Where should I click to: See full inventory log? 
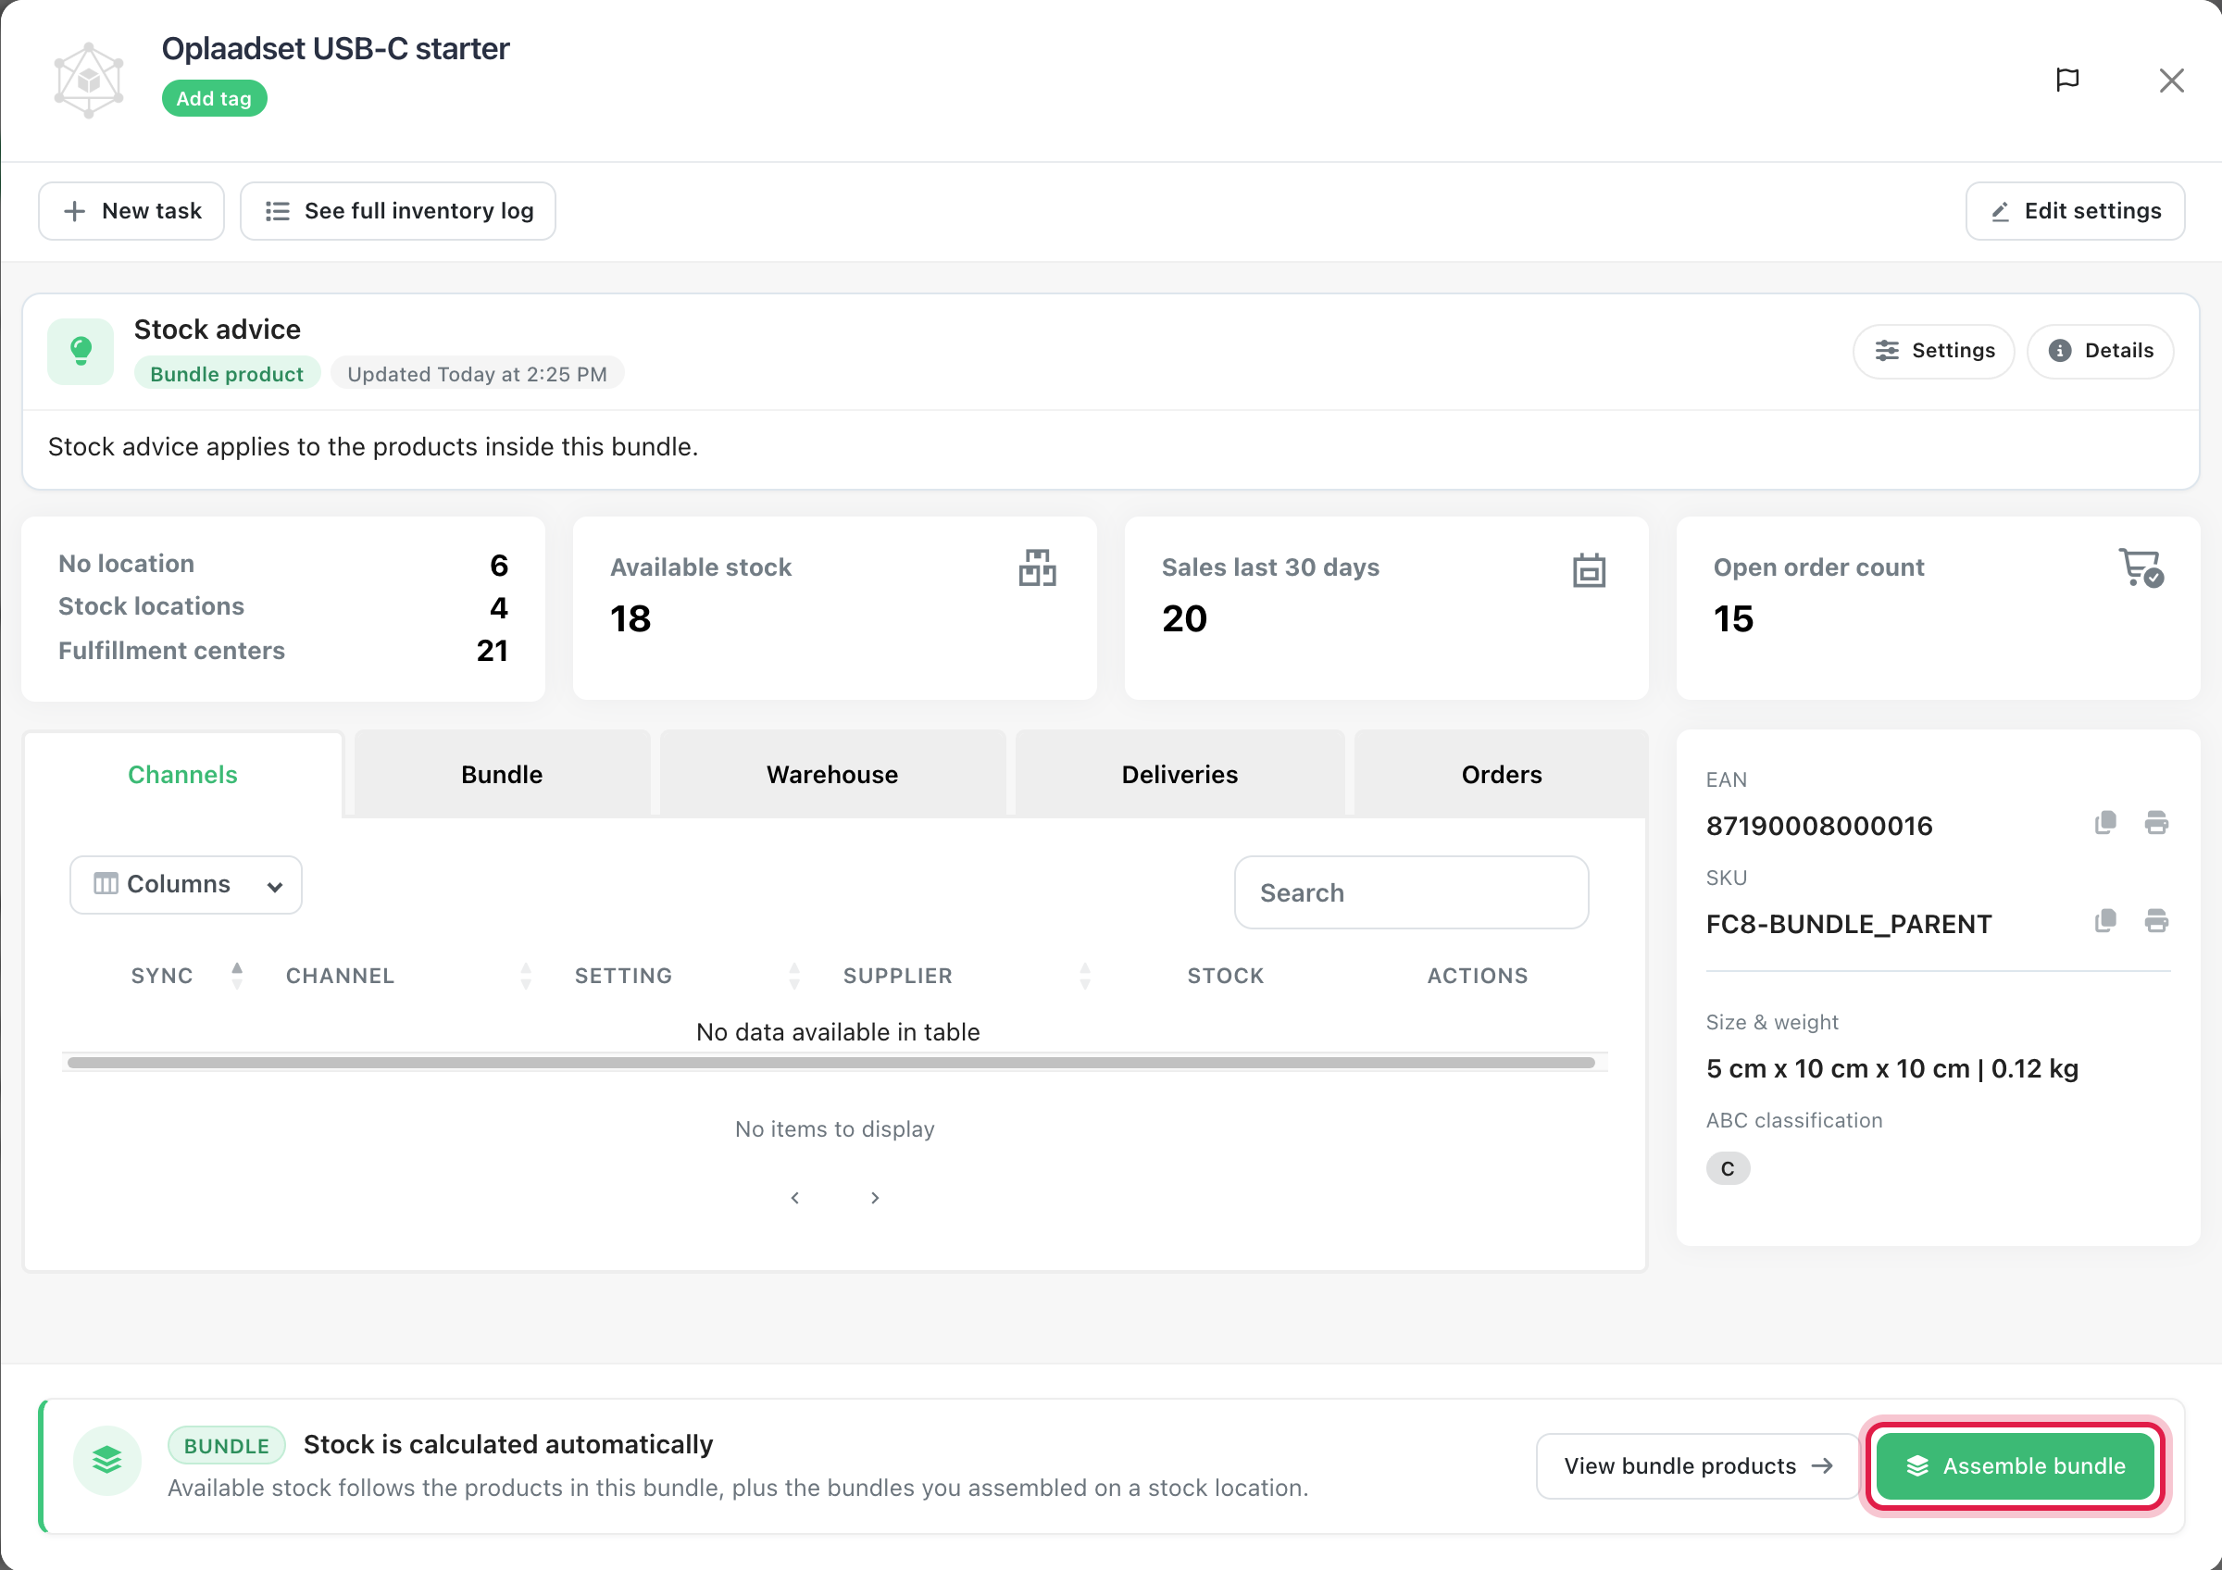[398, 211]
